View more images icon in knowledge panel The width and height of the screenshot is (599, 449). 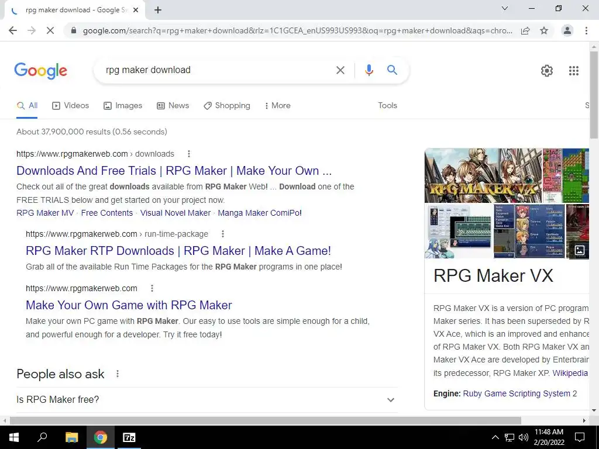click(580, 250)
